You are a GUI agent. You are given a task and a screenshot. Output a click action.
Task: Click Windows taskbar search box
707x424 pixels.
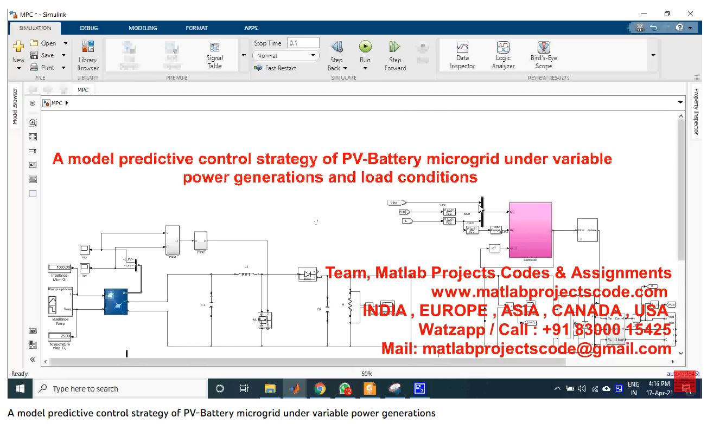click(x=122, y=389)
